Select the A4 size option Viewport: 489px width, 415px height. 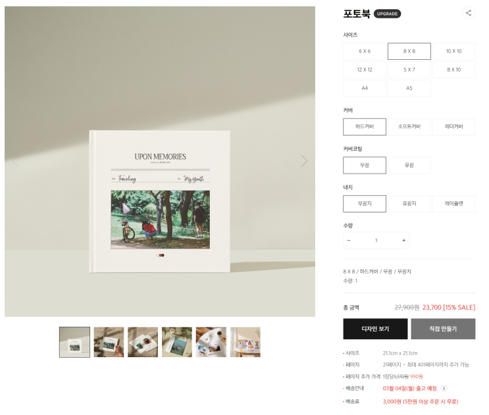click(365, 88)
